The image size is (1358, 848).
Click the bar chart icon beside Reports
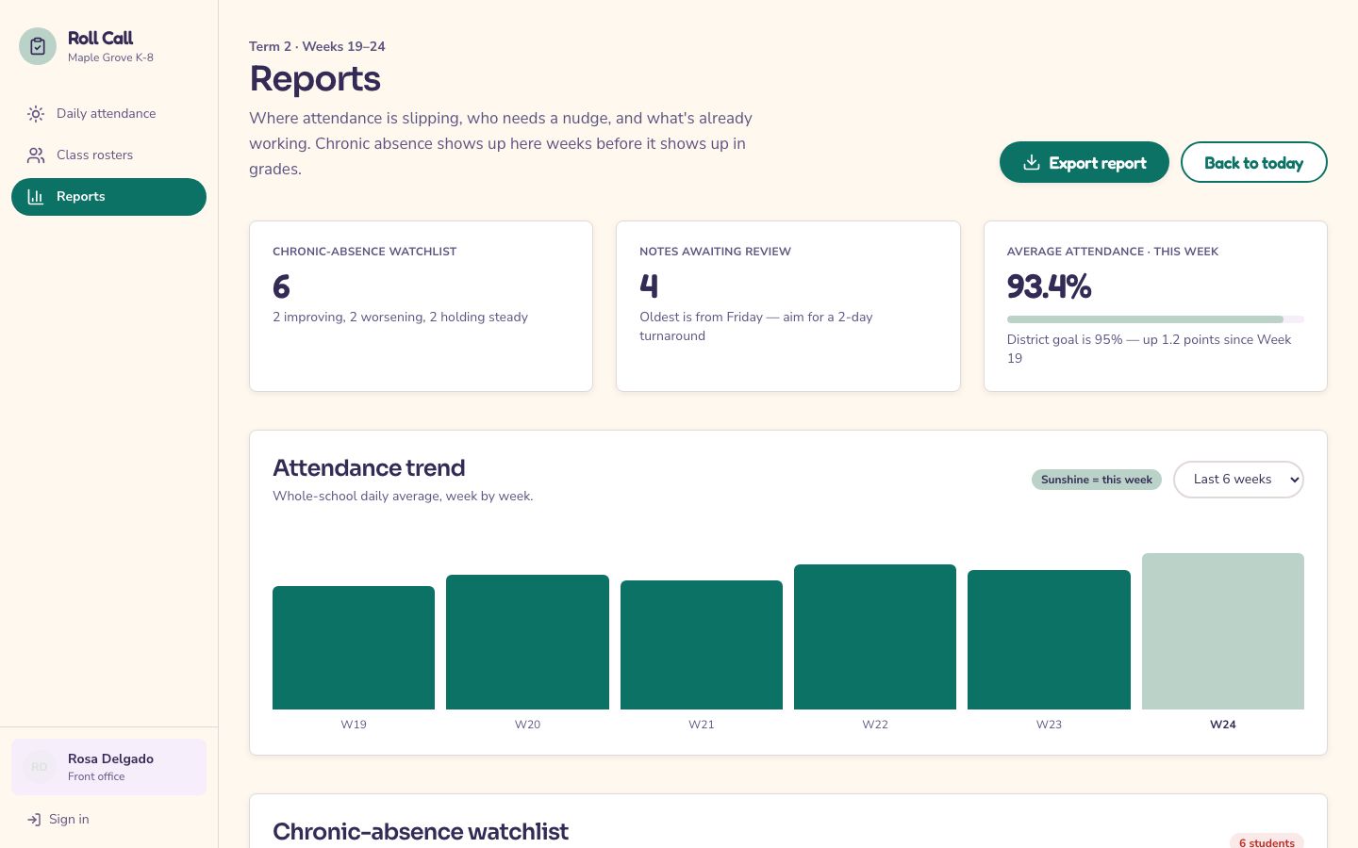coord(36,197)
